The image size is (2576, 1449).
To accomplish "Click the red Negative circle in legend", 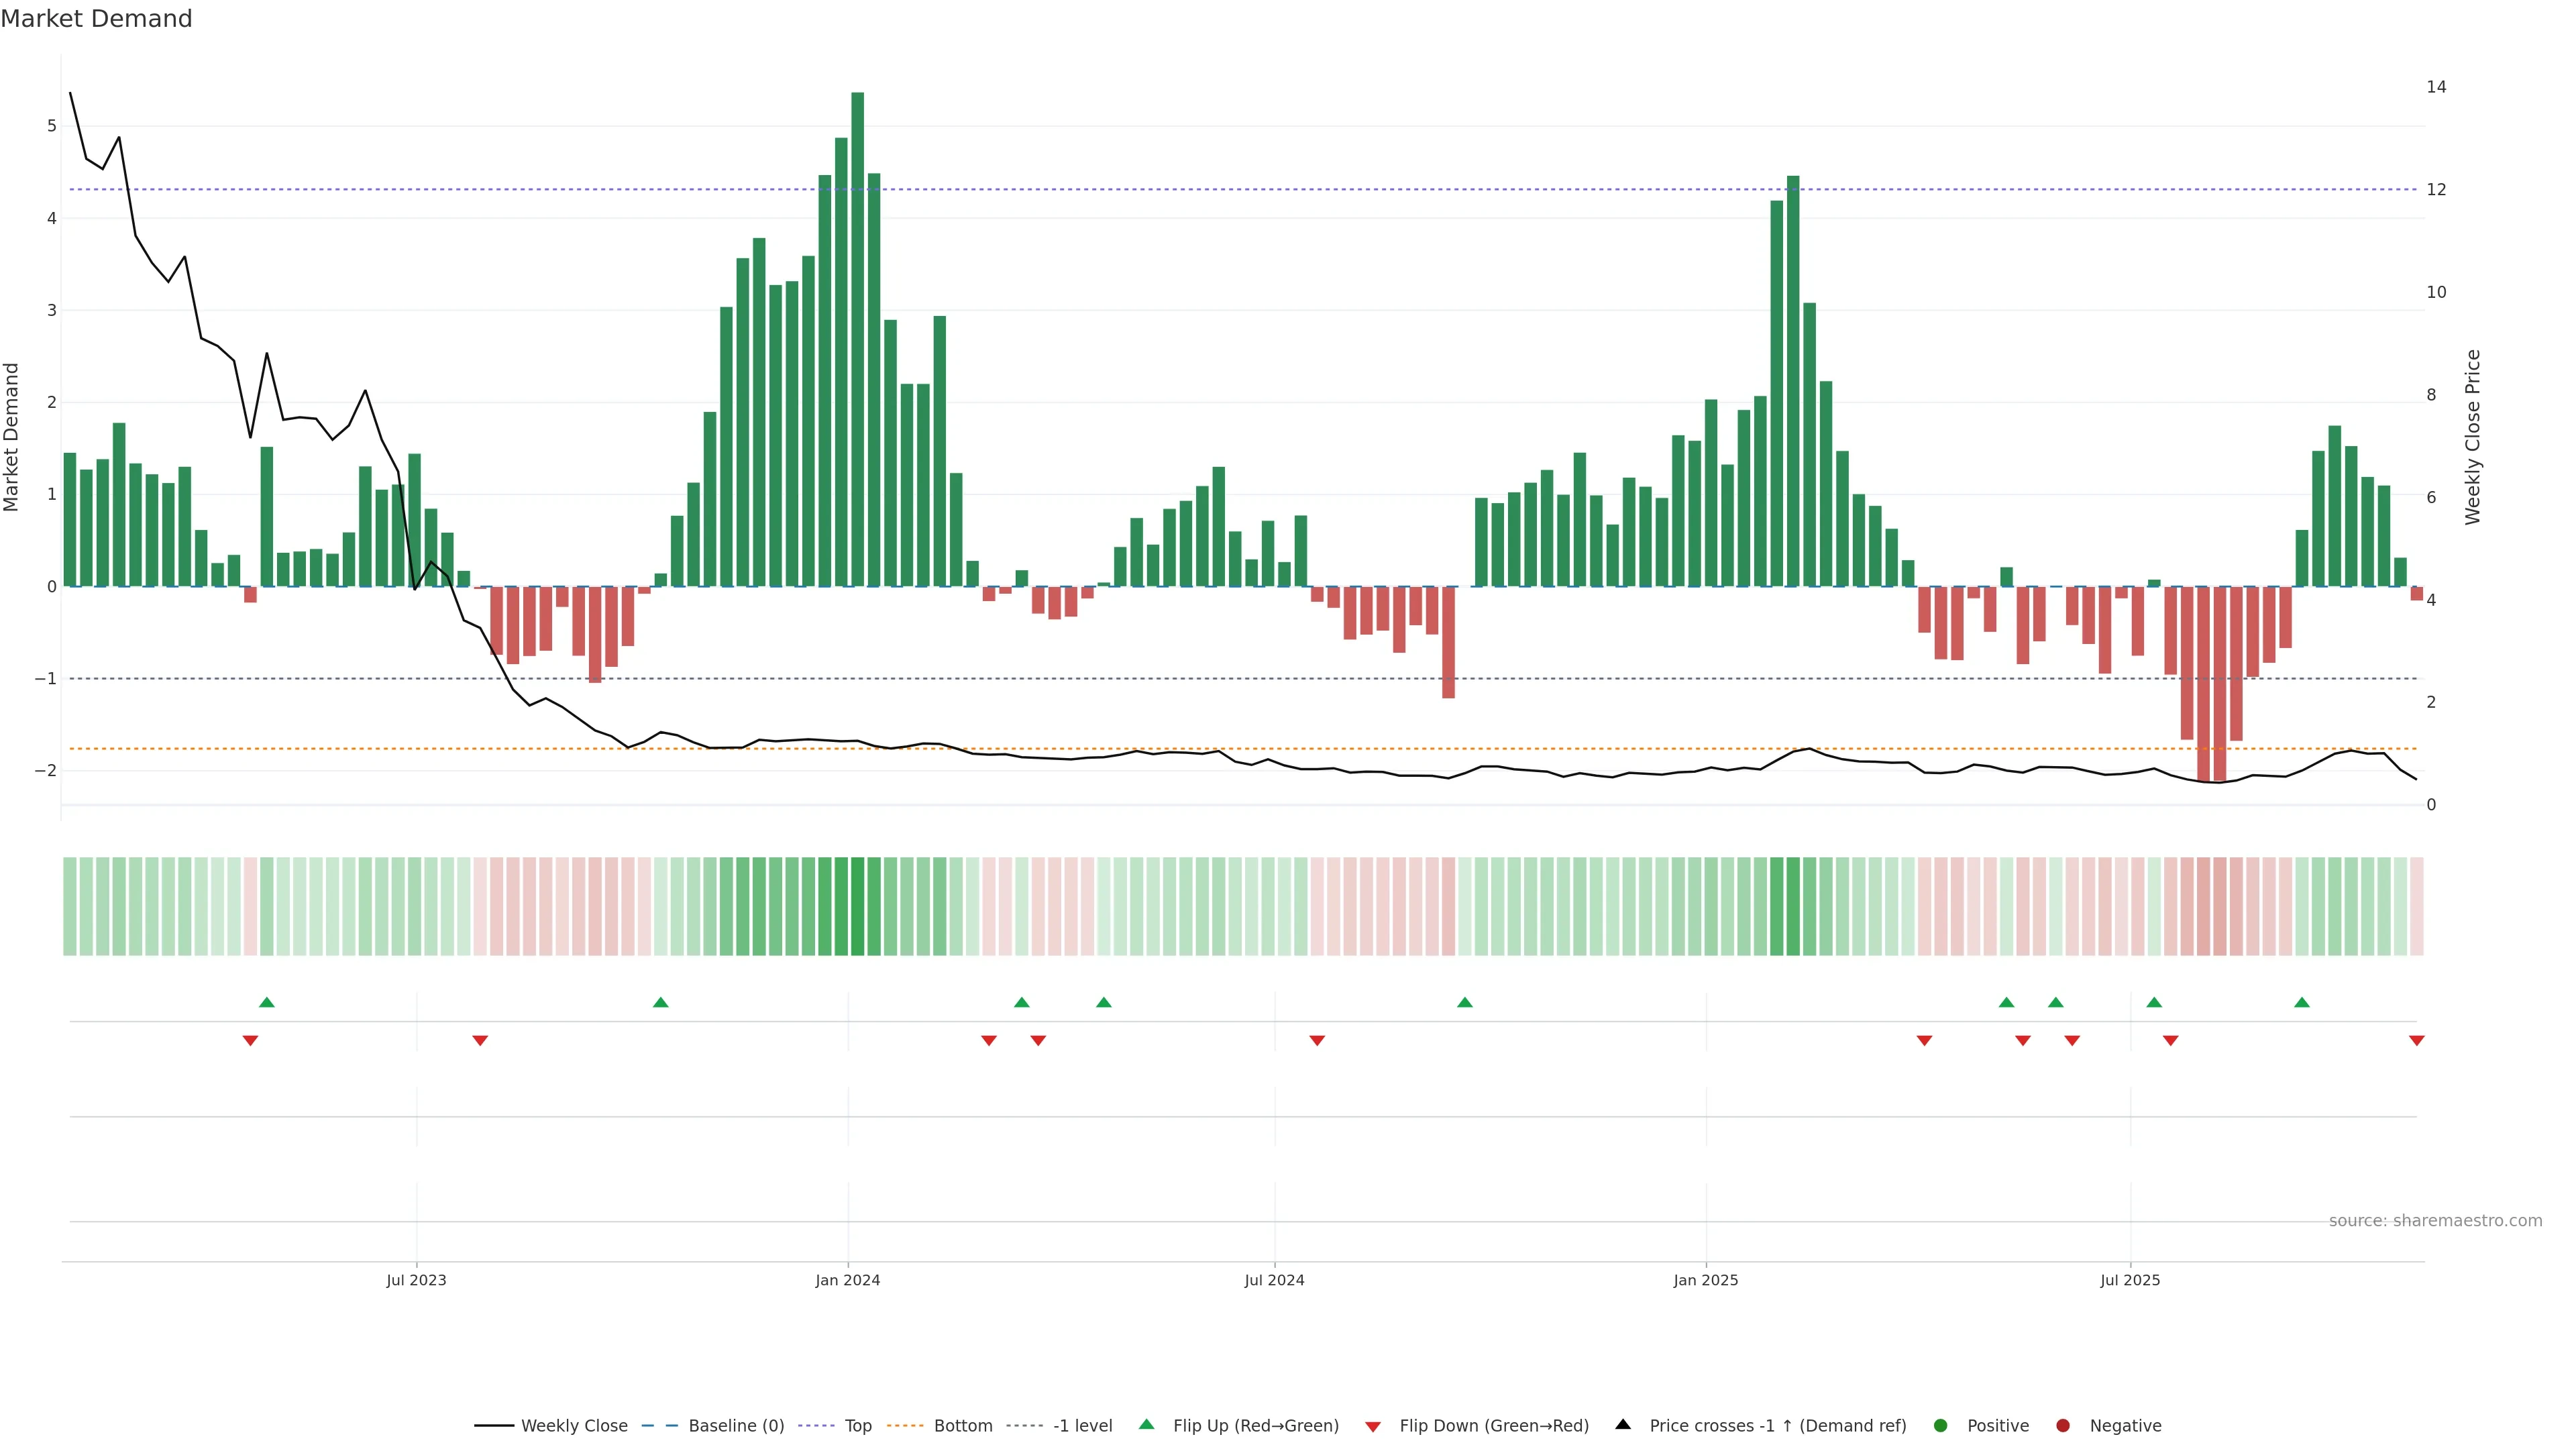I will pyautogui.click(x=2063, y=1426).
